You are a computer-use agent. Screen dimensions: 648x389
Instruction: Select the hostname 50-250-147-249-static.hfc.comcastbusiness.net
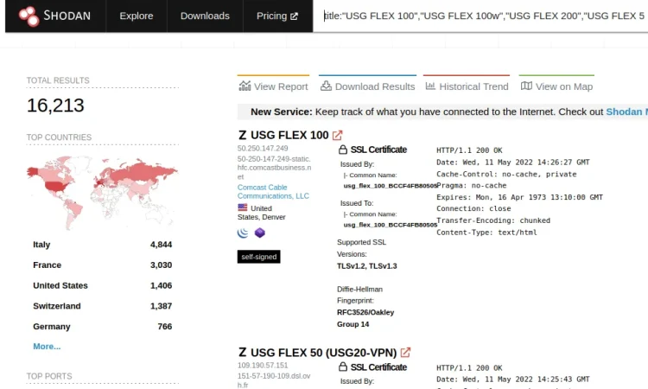275,168
